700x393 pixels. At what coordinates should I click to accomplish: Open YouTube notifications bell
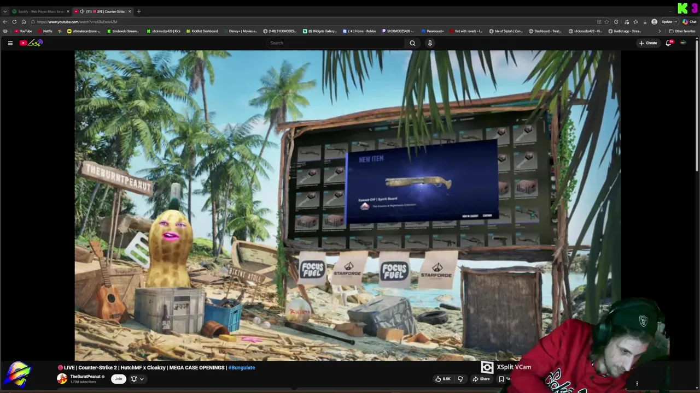pyautogui.click(x=669, y=43)
